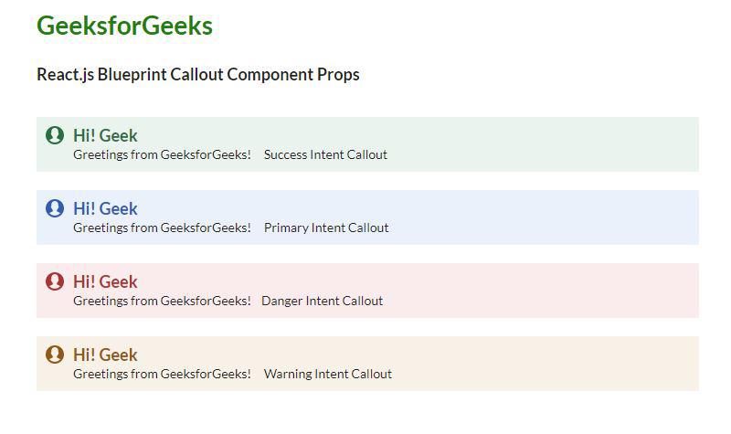This screenshot has width=731, height=434.
Task: Click the Danger Intent Callout text
Action: (322, 302)
